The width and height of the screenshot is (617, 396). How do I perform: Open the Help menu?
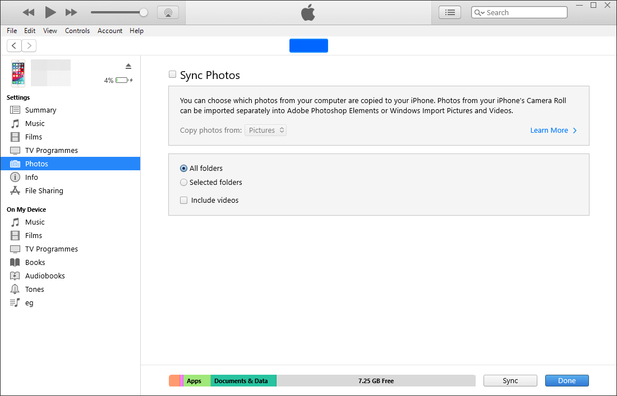[136, 31]
